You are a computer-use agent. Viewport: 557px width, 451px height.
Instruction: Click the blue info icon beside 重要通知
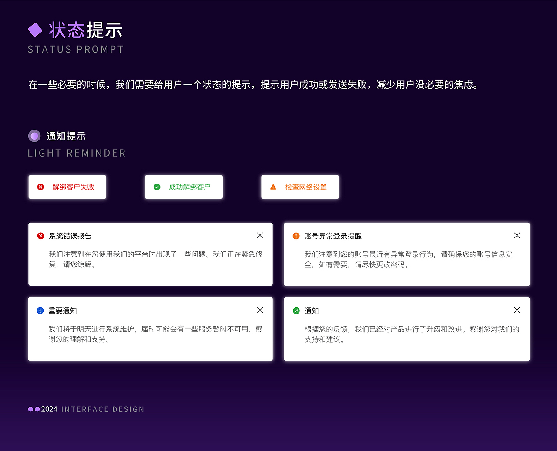[40, 311]
